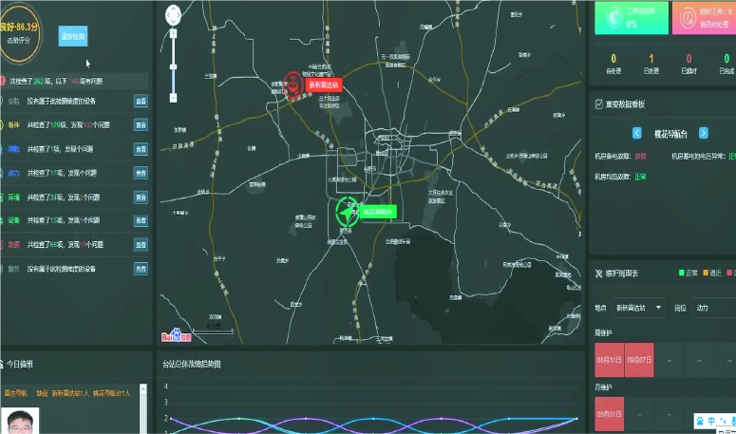Select the 08月31日 weekly maintenance cell
Screen dimensions: 736x434
(x=609, y=360)
